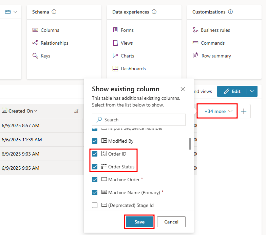Click the Customizations info icon
Image resolution: width=266 pixels, height=235 pixels.
click(231, 12)
